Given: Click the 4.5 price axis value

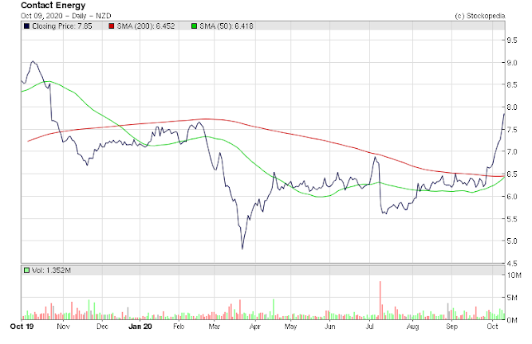Looking at the screenshot, I should (512, 264).
